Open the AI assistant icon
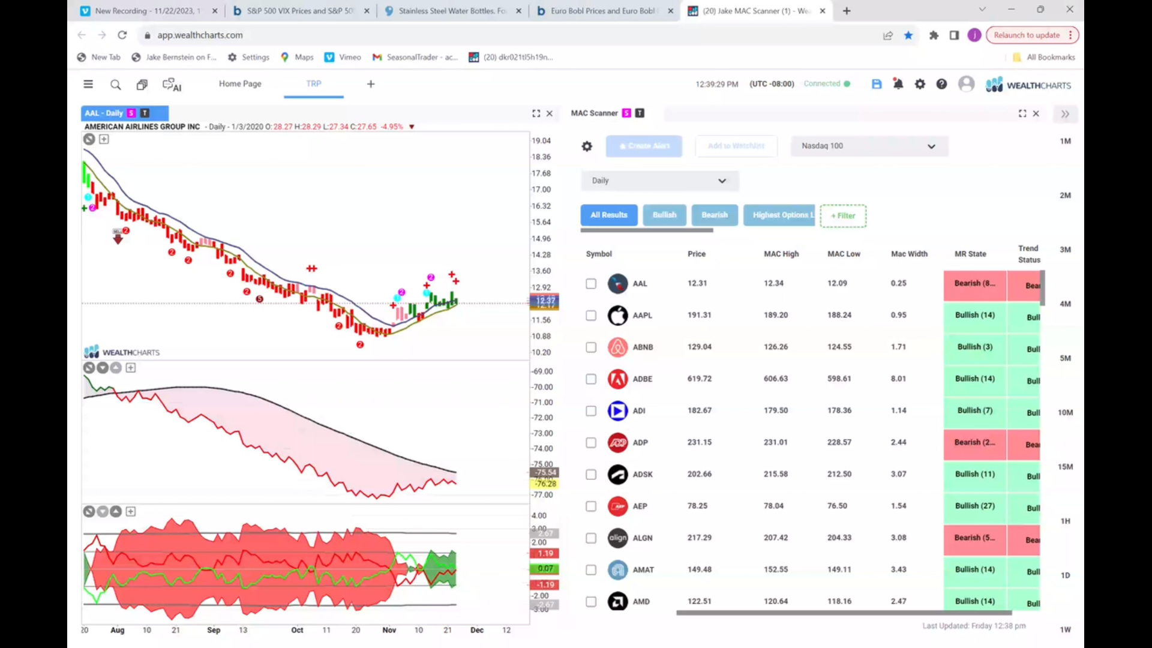This screenshot has height=648, width=1152. point(172,85)
